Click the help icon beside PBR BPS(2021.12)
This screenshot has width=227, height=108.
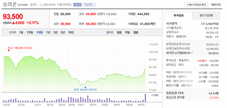192,81
